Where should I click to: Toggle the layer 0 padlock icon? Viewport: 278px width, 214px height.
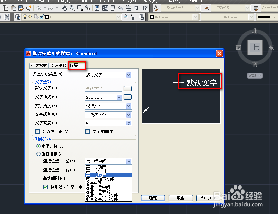[x=42, y=17]
